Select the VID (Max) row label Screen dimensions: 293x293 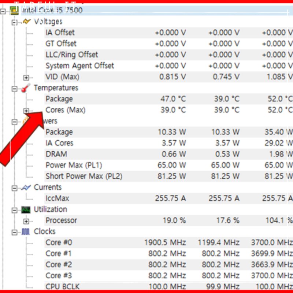pos(62,77)
